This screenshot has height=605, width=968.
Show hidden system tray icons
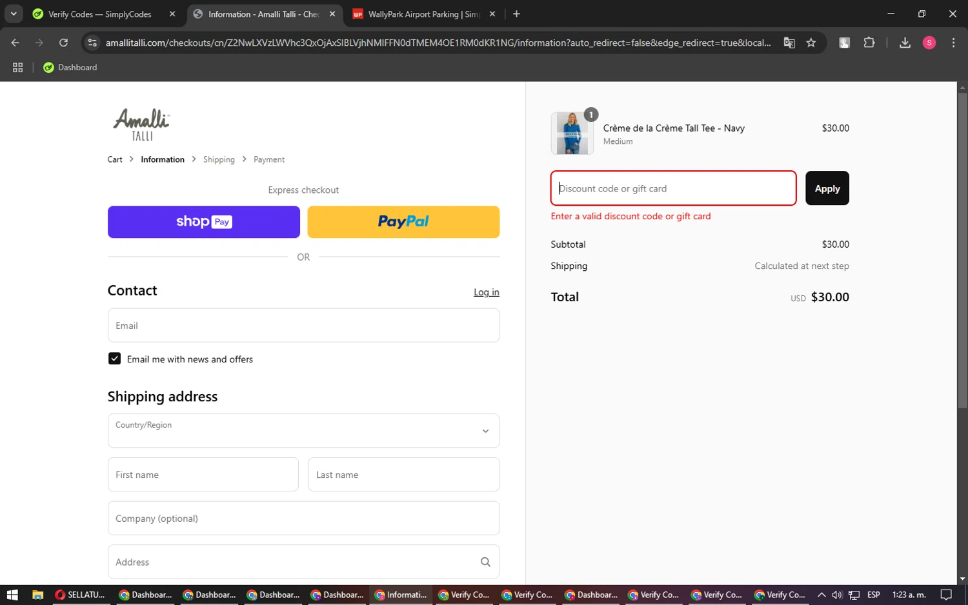click(x=822, y=595)
